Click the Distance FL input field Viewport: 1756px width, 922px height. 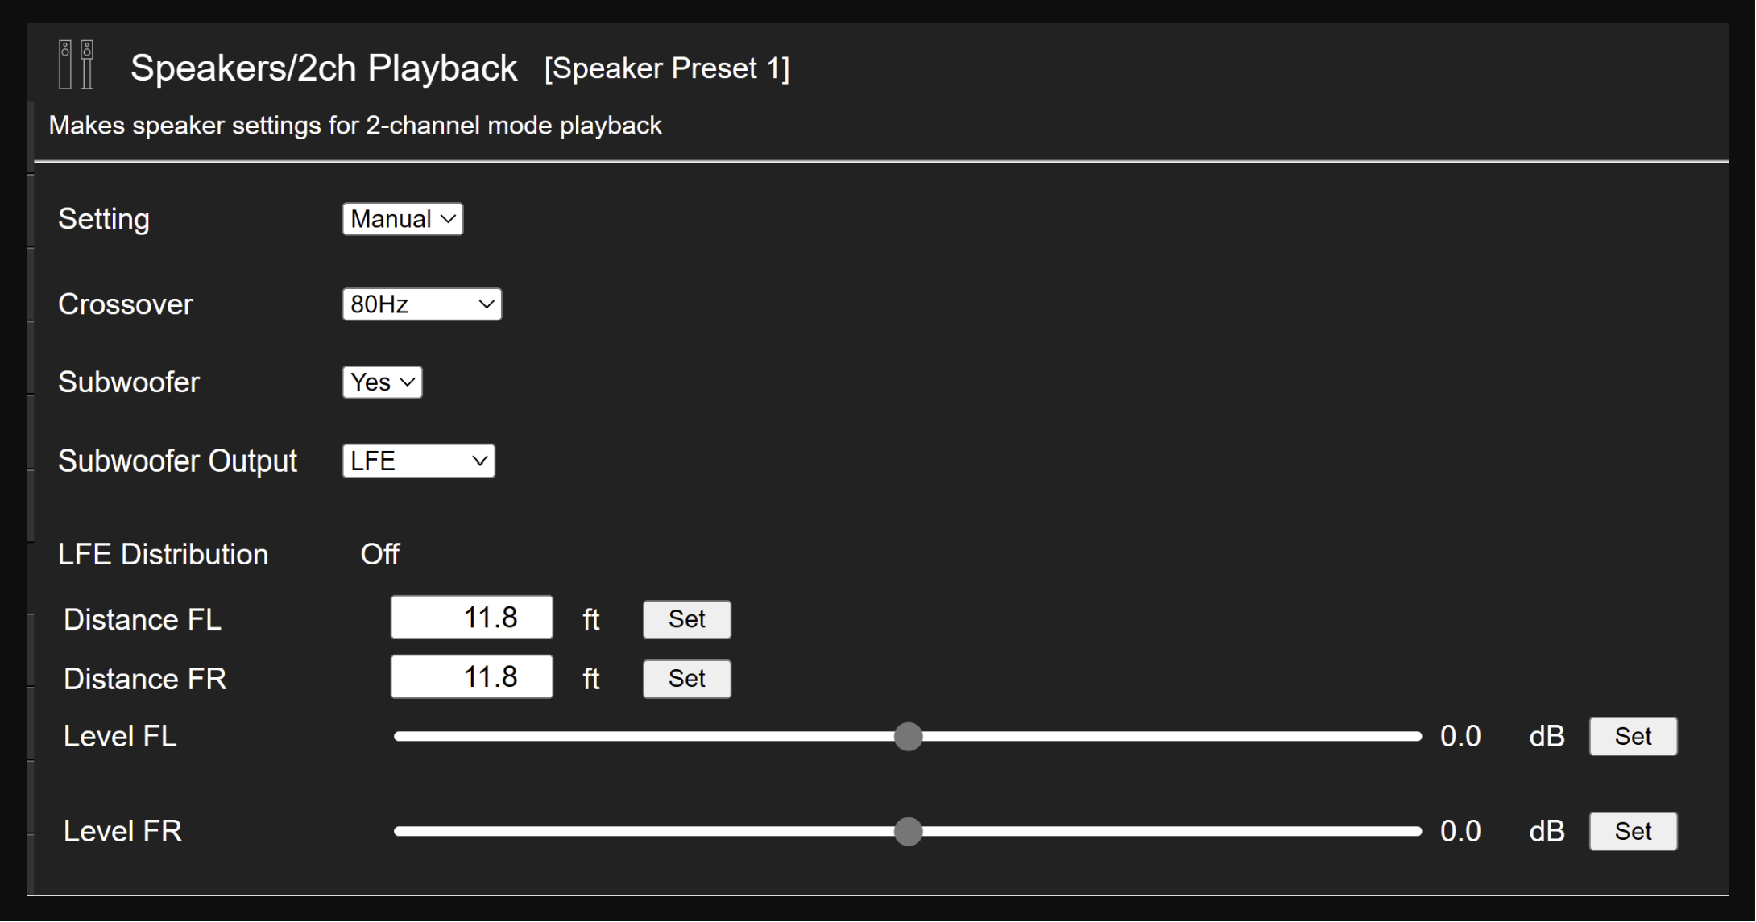472,618
